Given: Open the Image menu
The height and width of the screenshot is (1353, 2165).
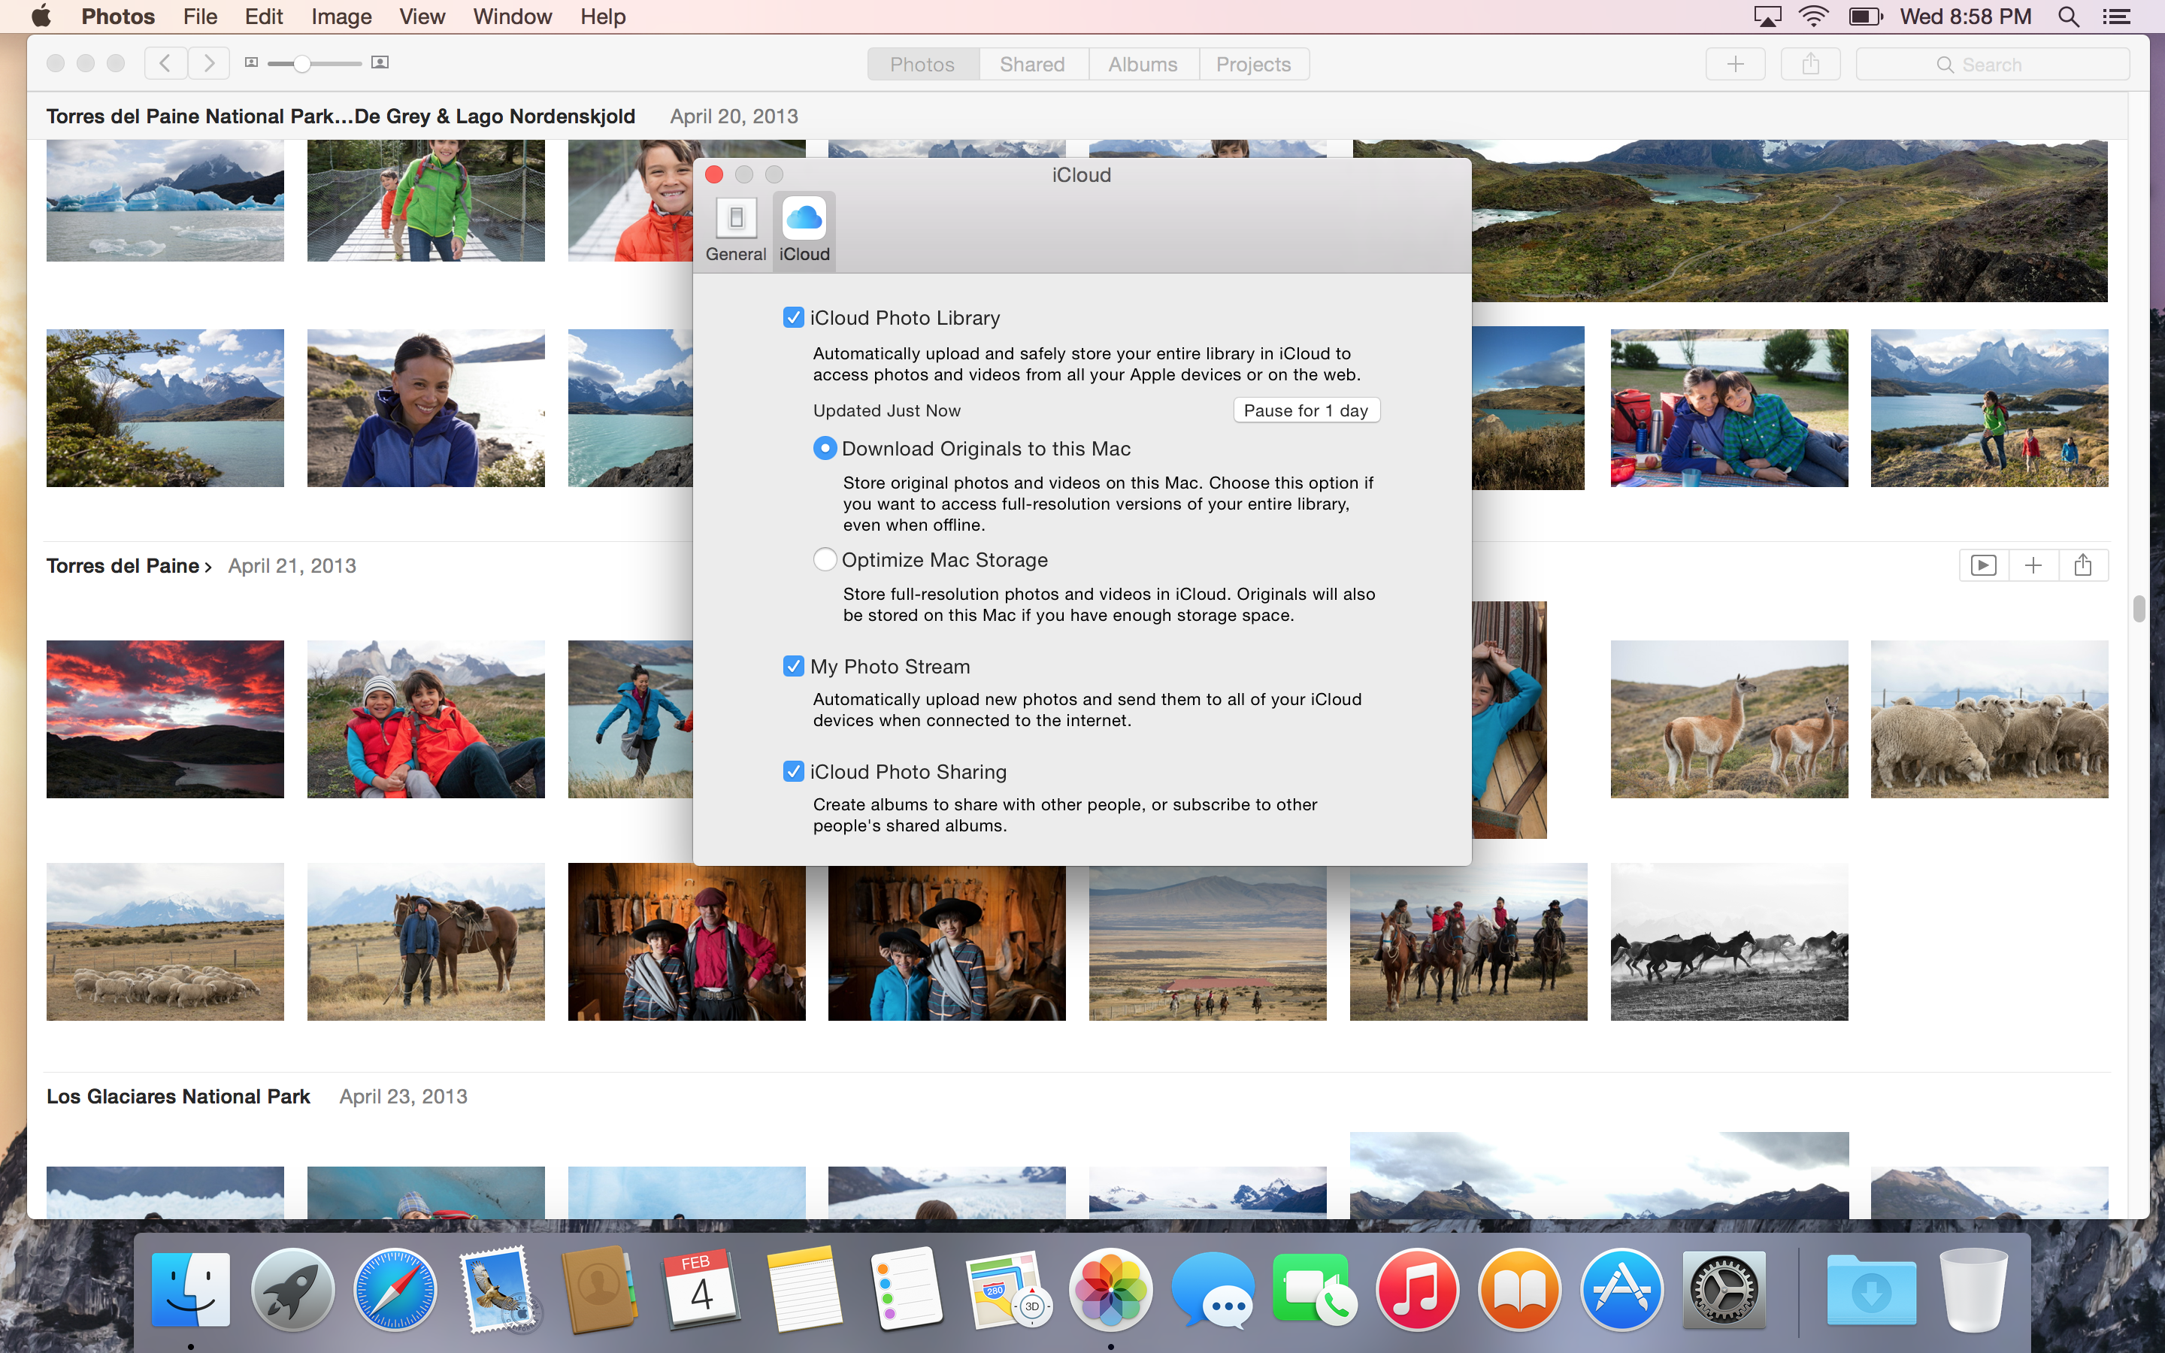Looking at the screenshot, I should tap(341, 17).
